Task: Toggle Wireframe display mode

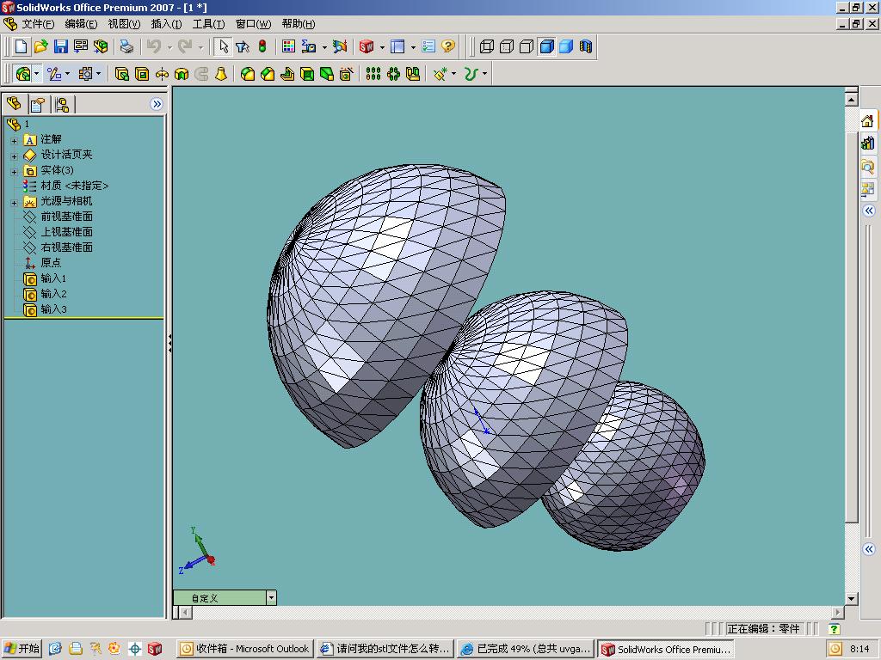Action: [x=487, y=46]
